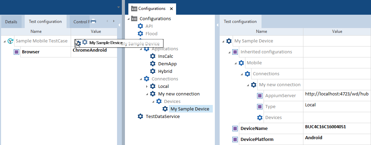This screenshot has height=145, width=371.
Task: Close the Configurations tab
Action: [x=172, y=9]
